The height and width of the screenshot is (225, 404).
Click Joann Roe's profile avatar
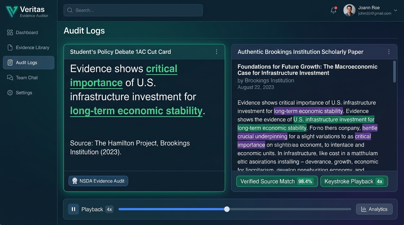349,10
